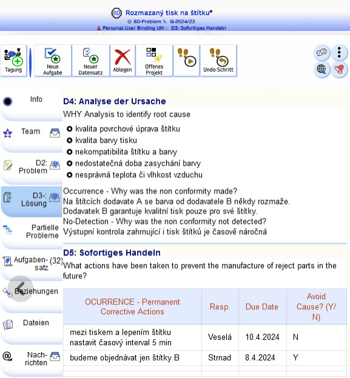
Task: Click the 10.4.2024 due date cell
Action: tap(262, 337)
